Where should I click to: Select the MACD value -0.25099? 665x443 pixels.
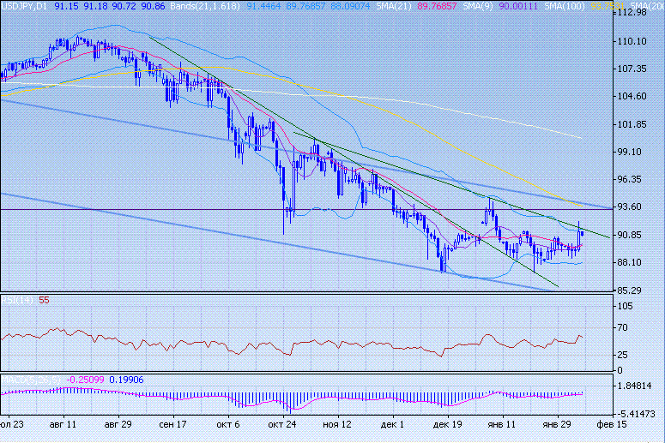84,379
